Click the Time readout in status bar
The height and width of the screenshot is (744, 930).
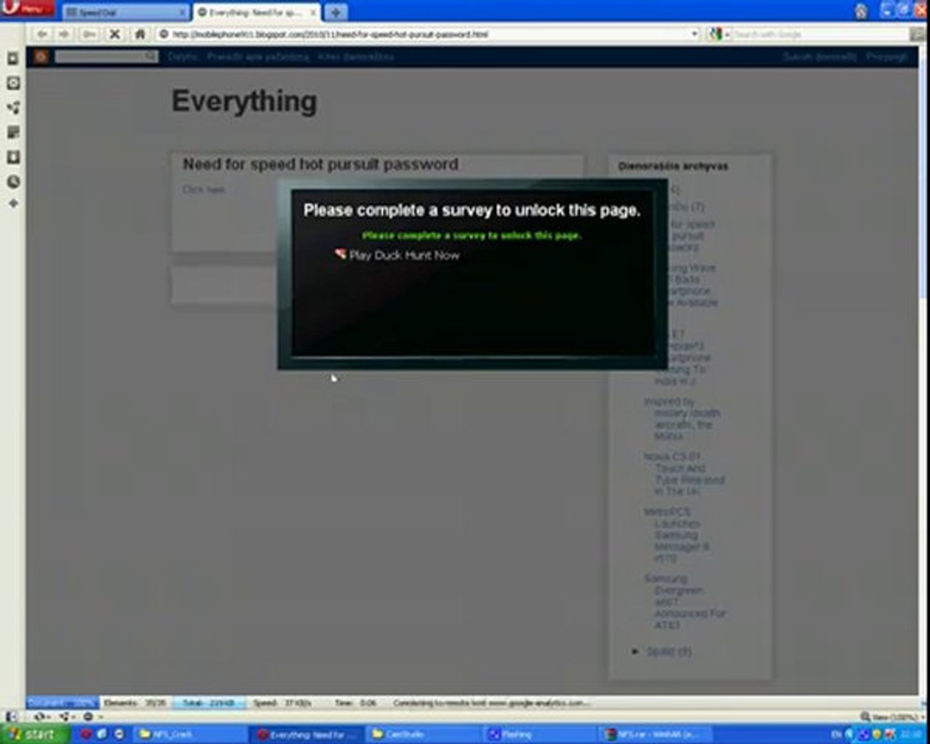(x=355, y=703)
